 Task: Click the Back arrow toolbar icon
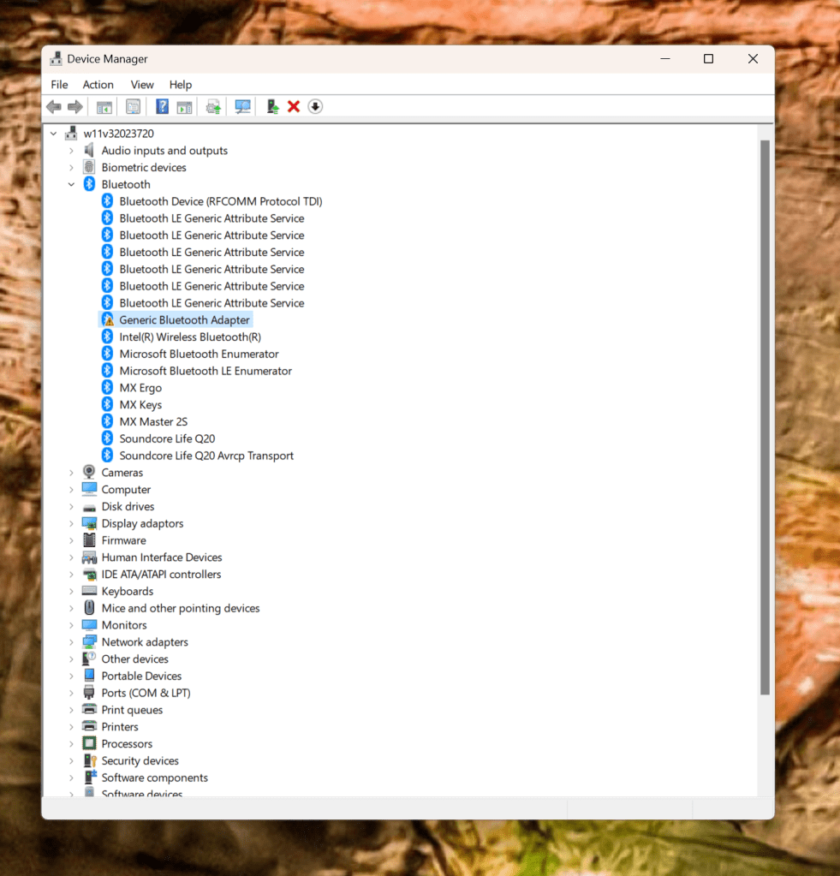click(x=54, y=107)
